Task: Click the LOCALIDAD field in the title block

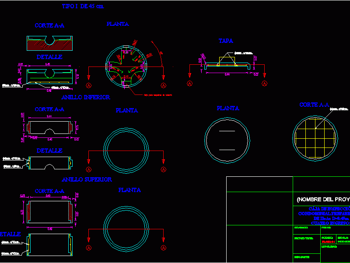Action: point(329,246)
